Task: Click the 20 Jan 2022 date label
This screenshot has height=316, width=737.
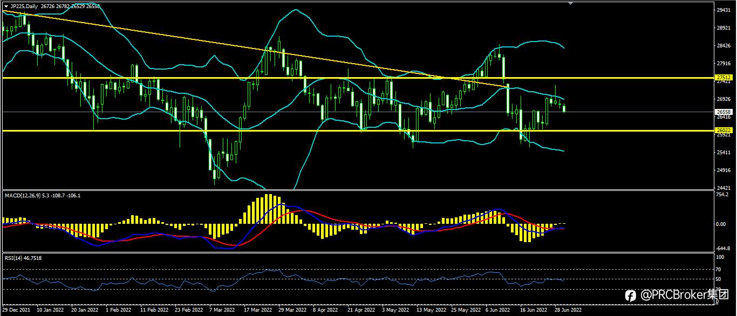Action: coord(85,311)
